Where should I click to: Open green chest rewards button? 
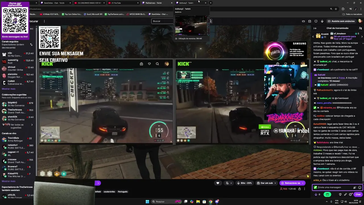tap(327, 194)
